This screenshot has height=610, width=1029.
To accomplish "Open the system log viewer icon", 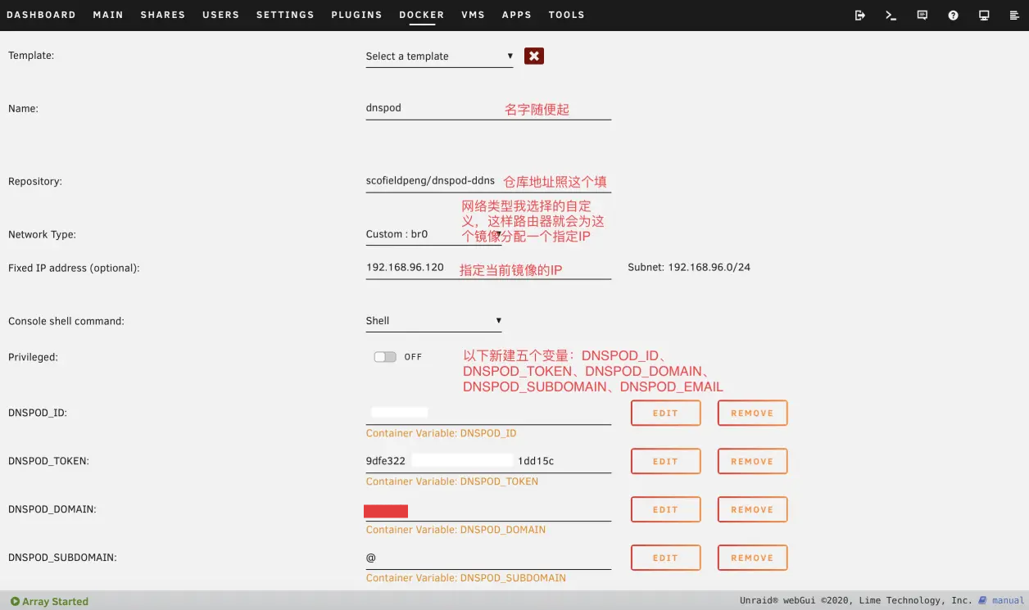I will point(1015,15).
